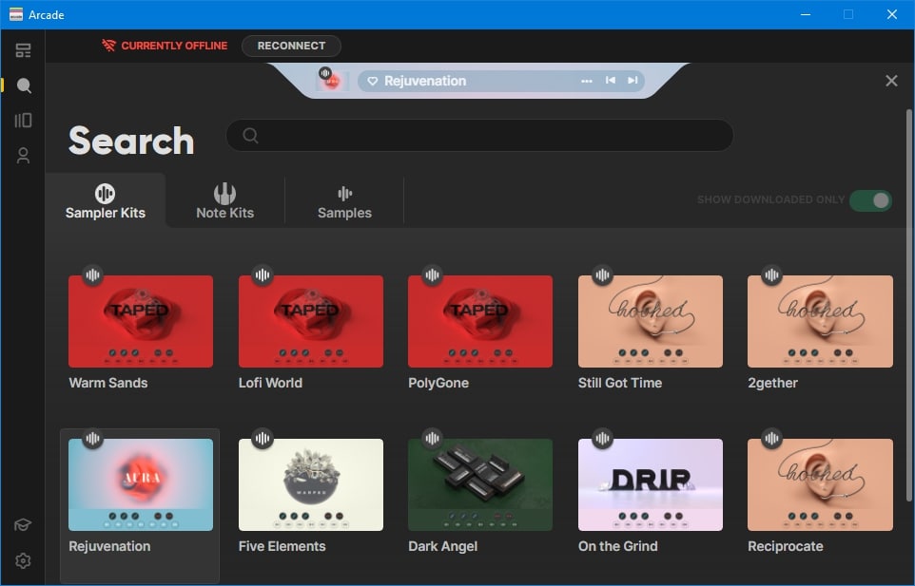Click the Rejuvenation title in player bar

point(425,81)
